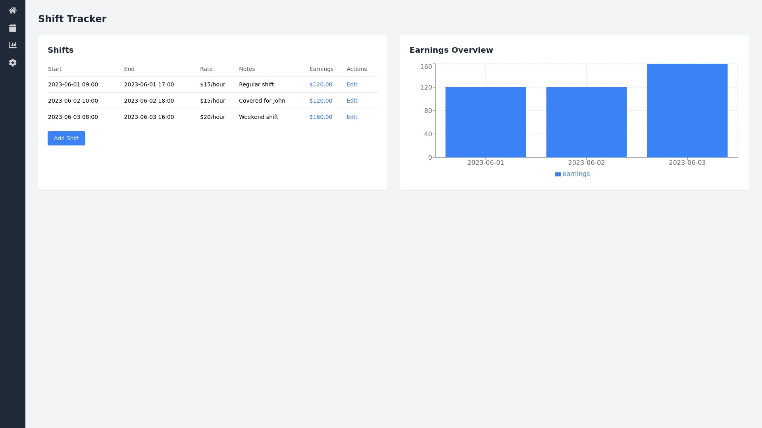Edit the Regular shift entry
762x428 pixels.
352,84
